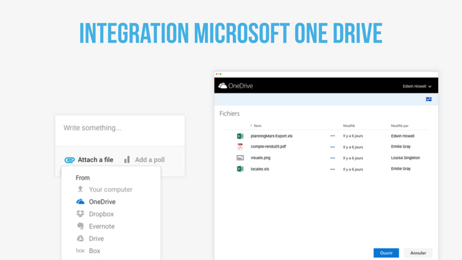The width and height of the screenshot is (462, 260).
Task: Click the Attach a file label
Action: pos(96,160)
